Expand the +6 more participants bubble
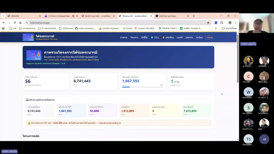This screenshot has height=154, width=274. (264, 139)
